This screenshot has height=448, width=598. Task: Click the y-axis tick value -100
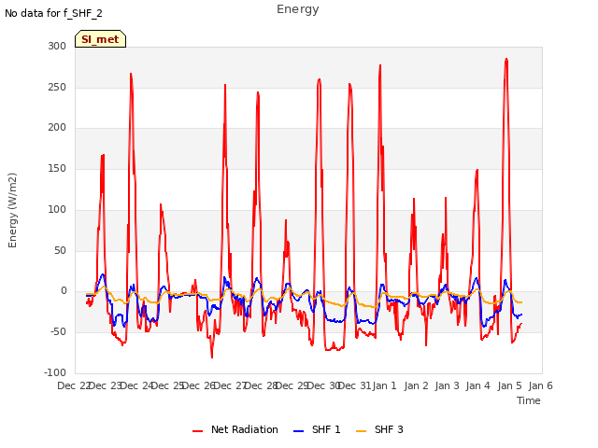(55, 372)
